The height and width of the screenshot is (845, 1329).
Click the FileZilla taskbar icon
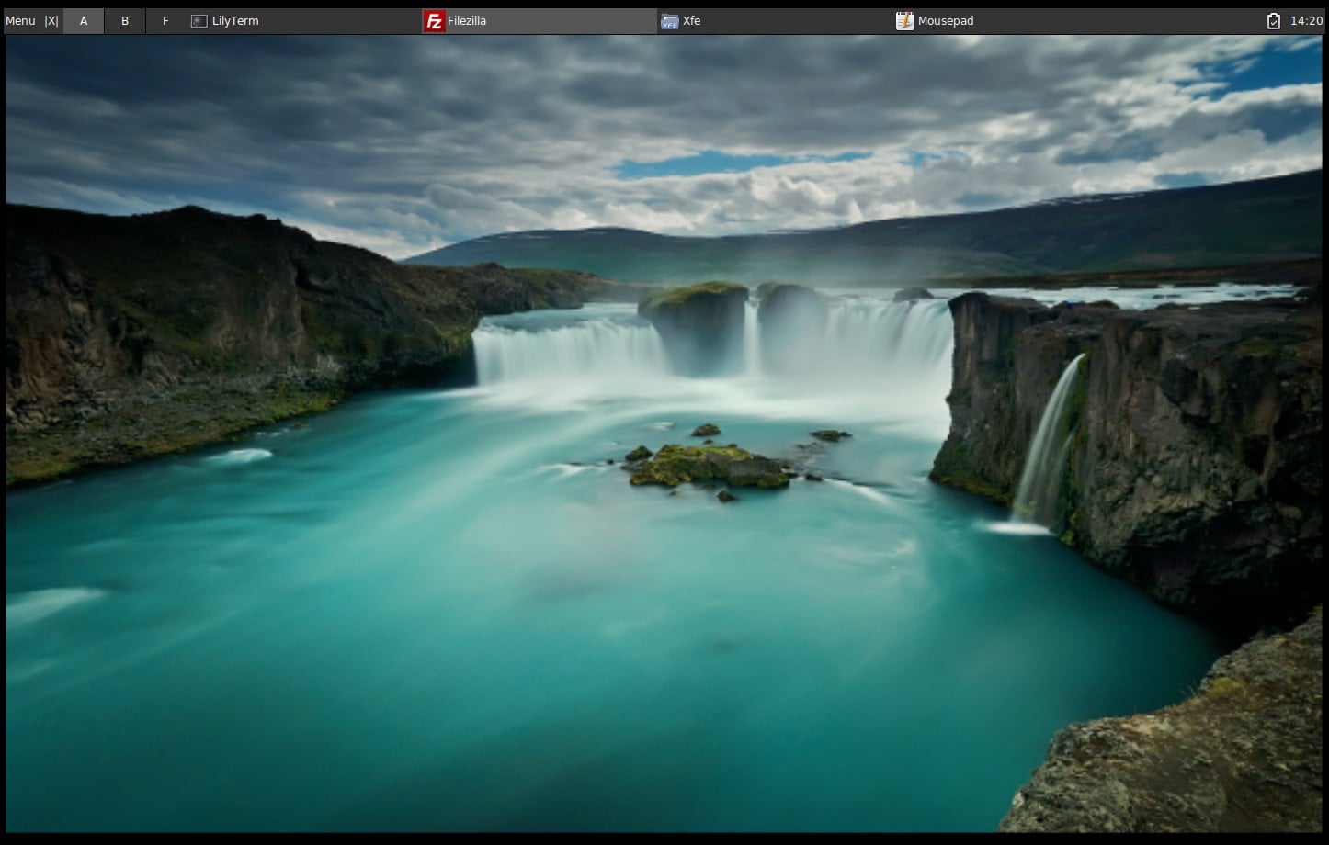[432, 20]
